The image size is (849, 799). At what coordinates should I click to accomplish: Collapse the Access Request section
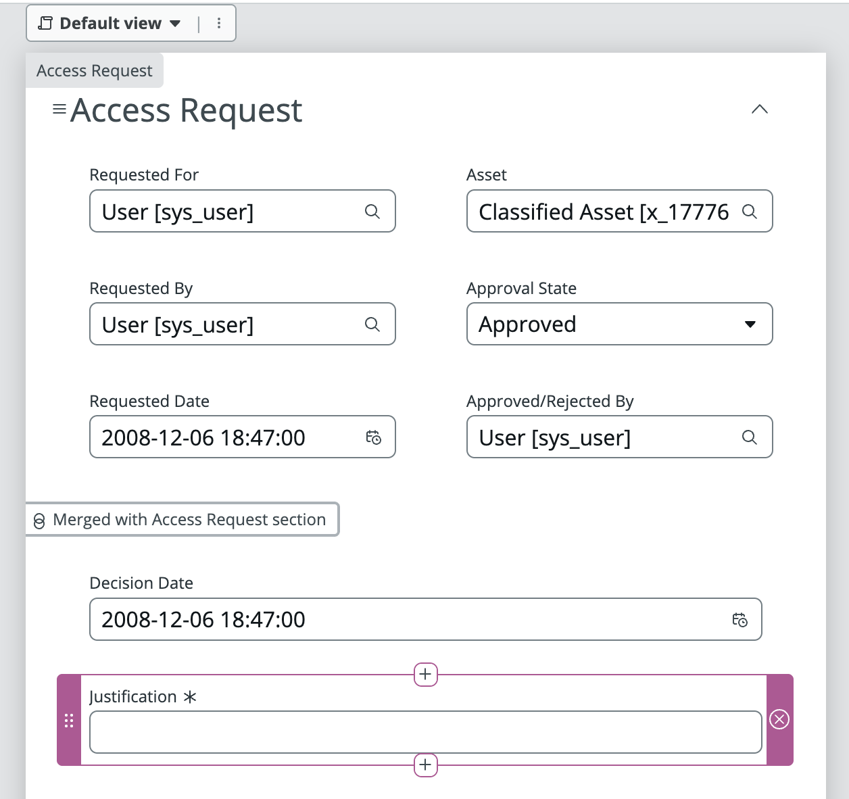[760, 109]
